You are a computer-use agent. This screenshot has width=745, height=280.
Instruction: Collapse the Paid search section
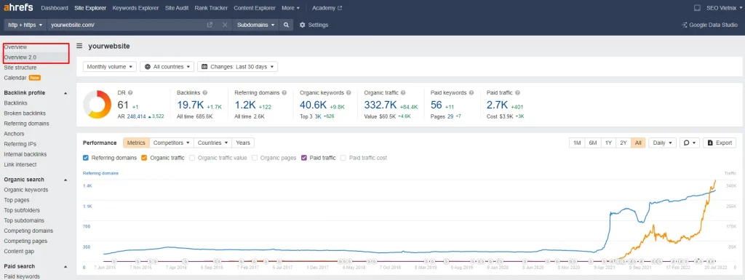[x=65, y=267]
